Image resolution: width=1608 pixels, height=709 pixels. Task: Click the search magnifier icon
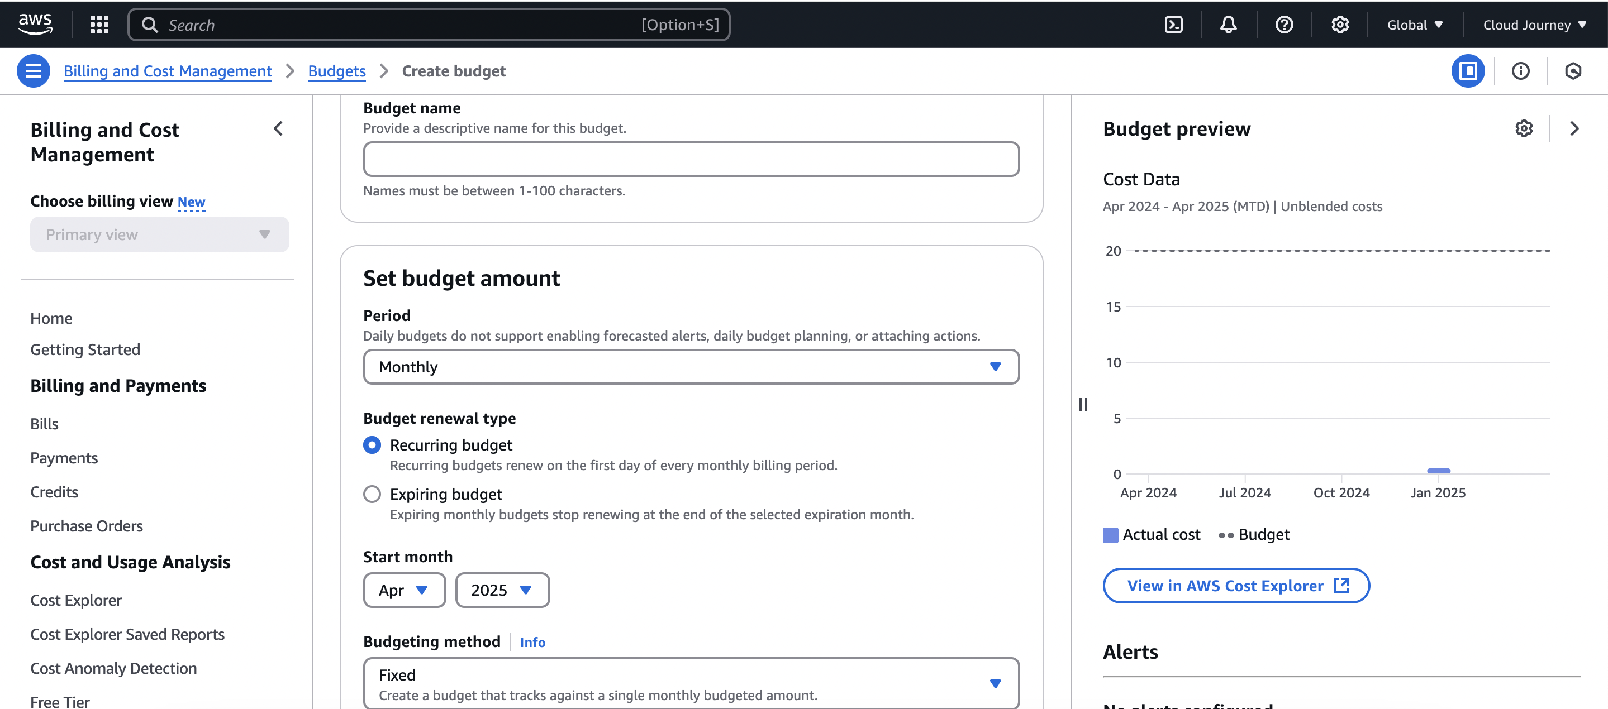(150, 25)
